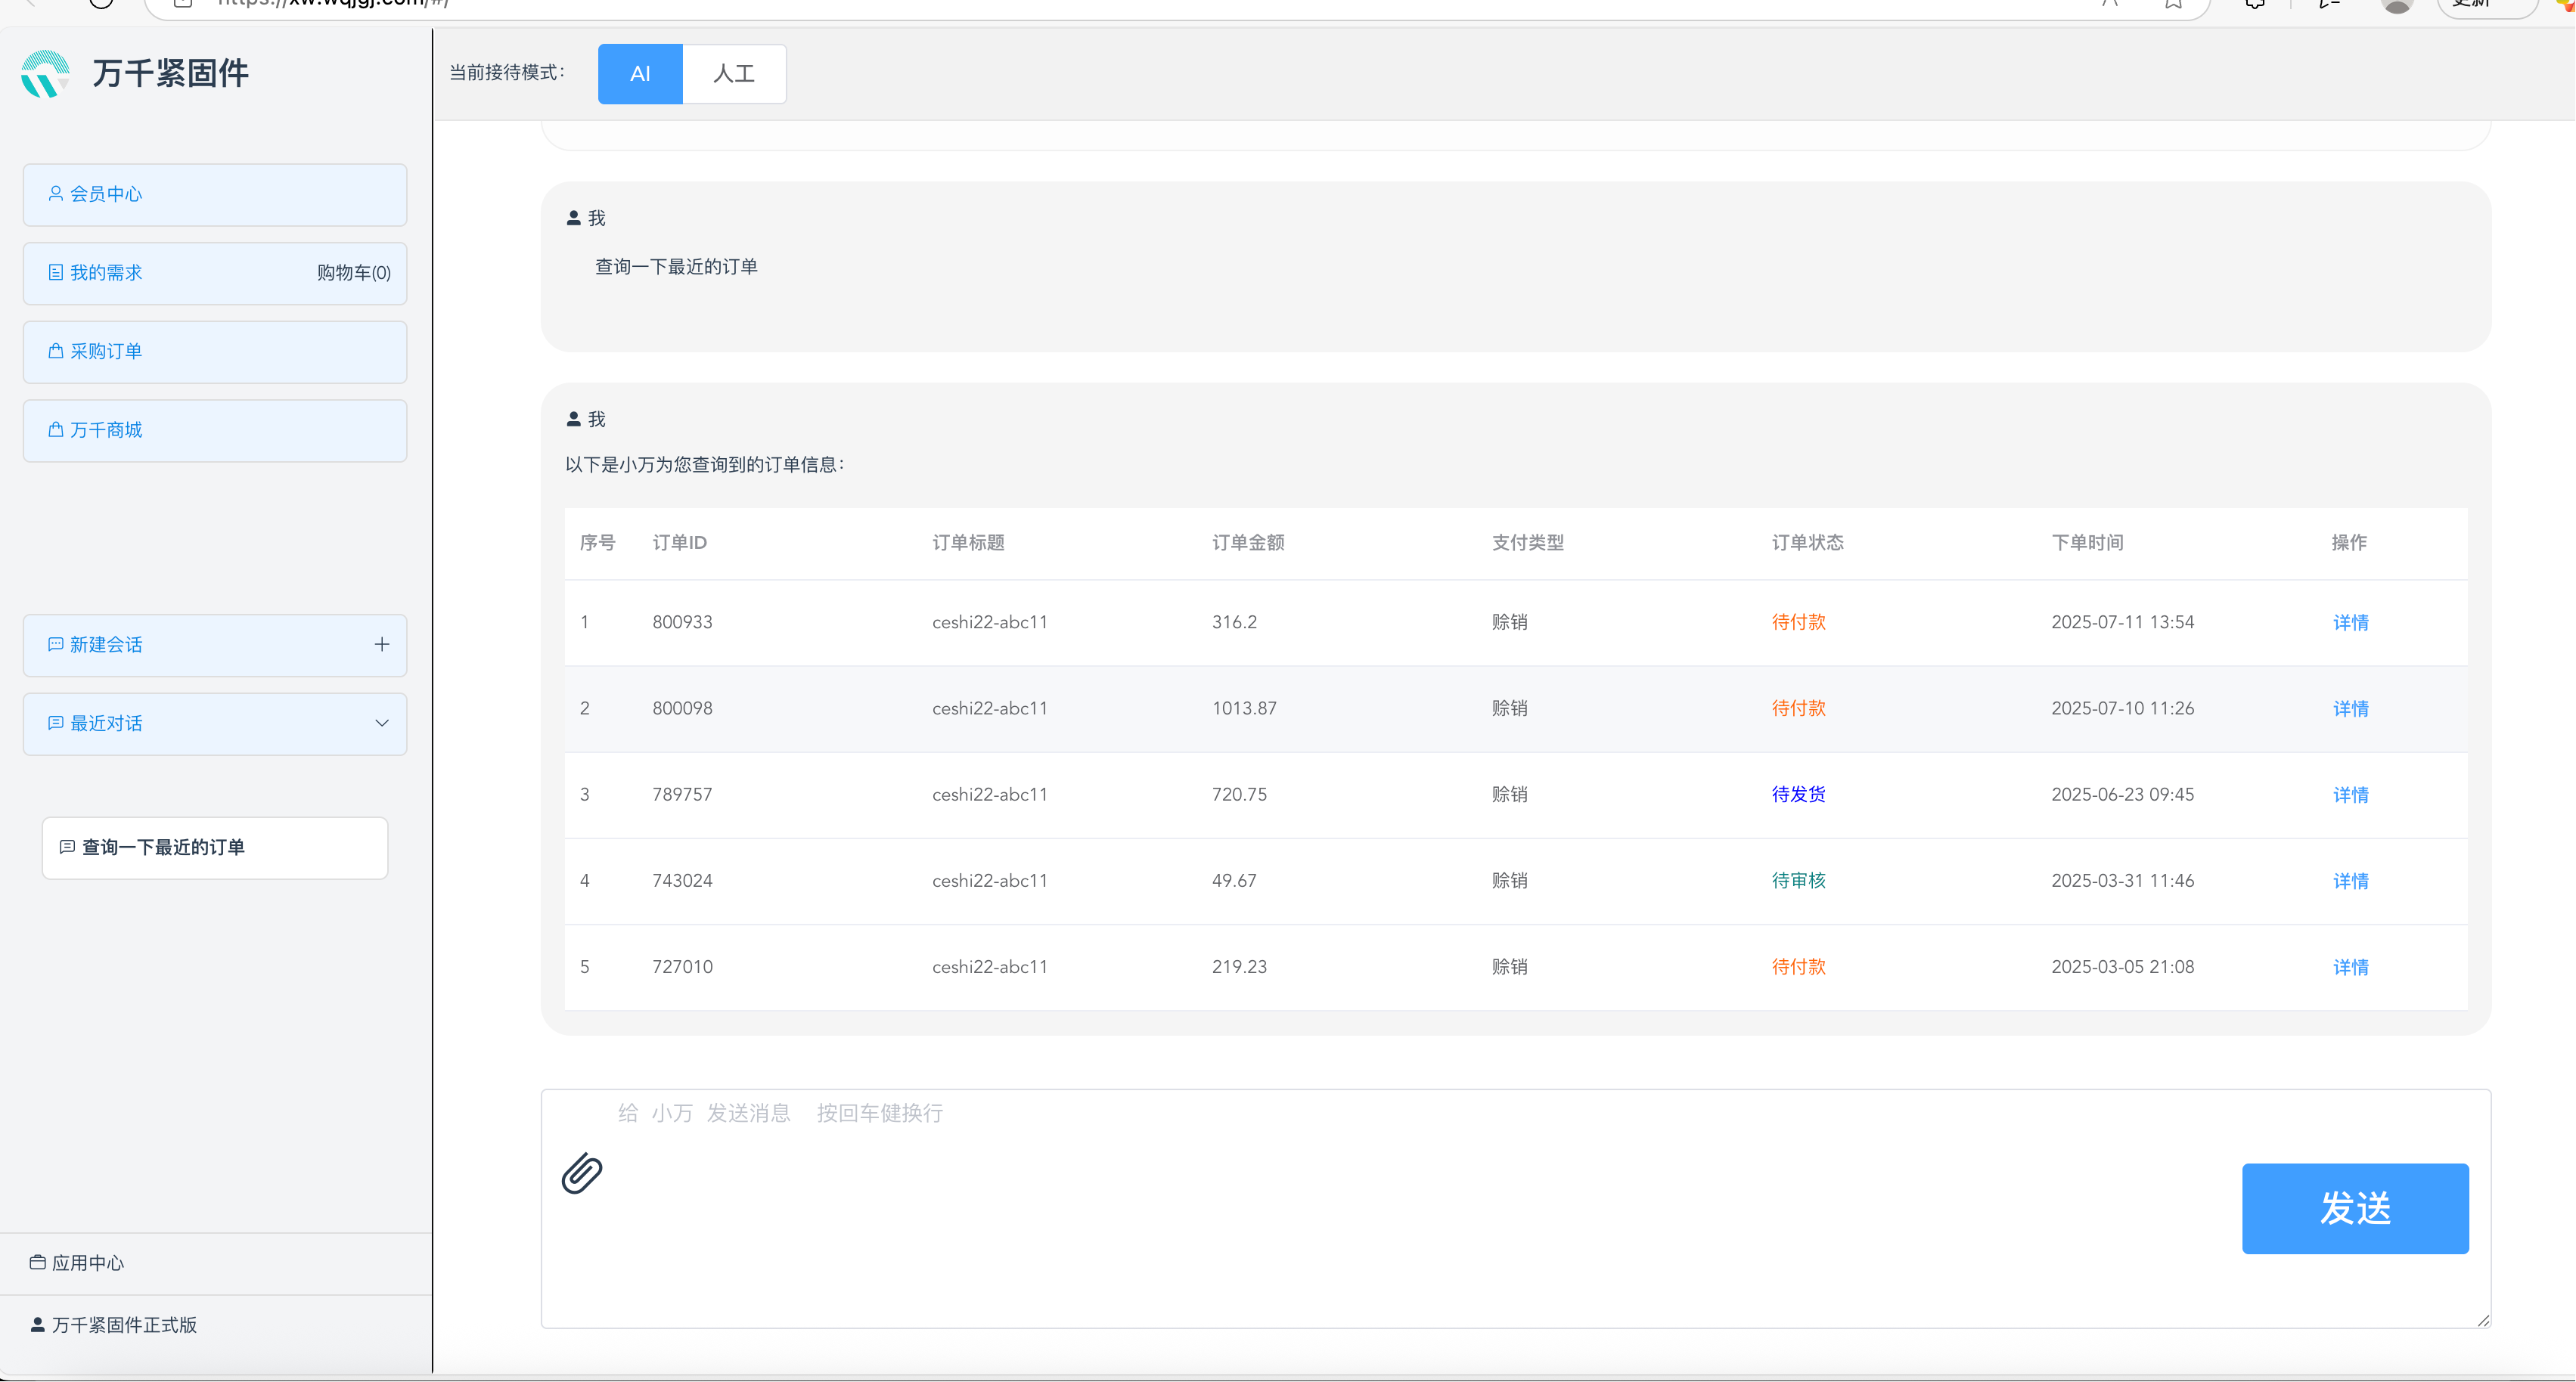Collapse the 最近对话 chevron
Image resolution: width=2576 pixels, height=1382 pixels.
pyautogui.click(x=382, y=723)
